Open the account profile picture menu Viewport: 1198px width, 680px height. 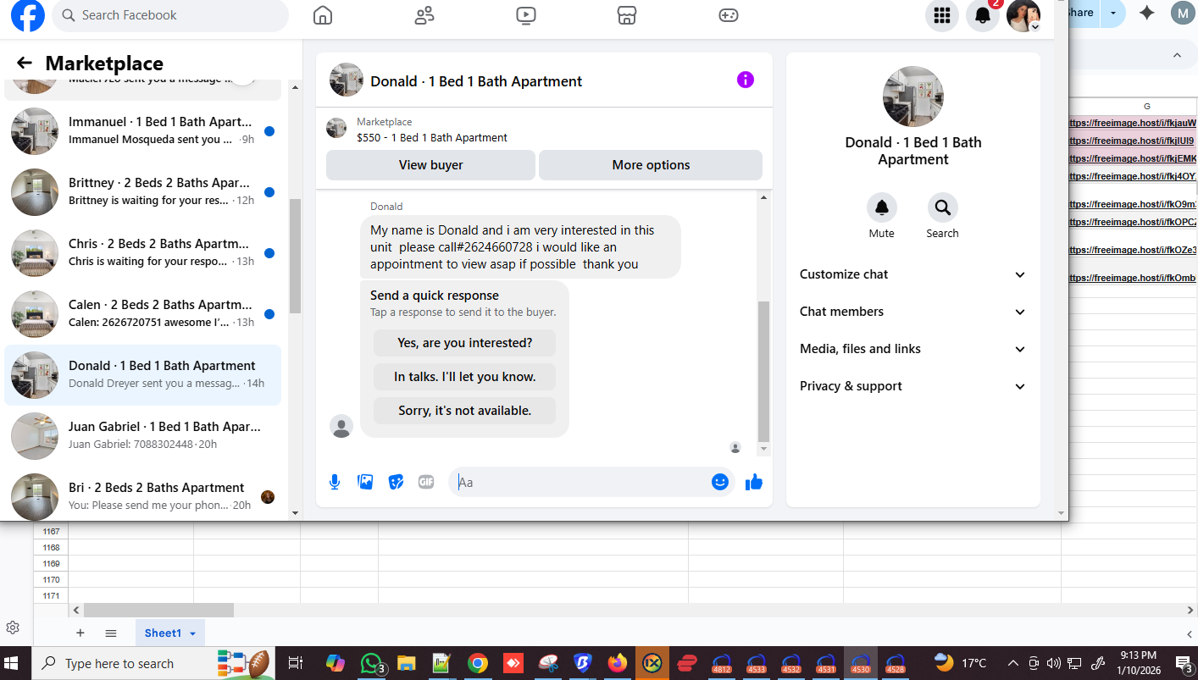point(1023,15)
